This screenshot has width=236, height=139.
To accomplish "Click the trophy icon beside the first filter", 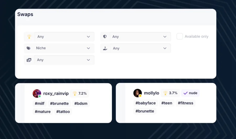I will tap(29, 37).
